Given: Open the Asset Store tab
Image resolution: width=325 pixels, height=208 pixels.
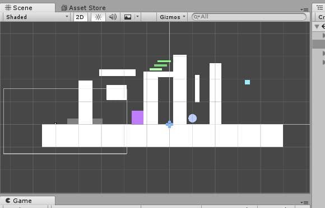Looking at the screenshot, I should [x=83, y=8].
